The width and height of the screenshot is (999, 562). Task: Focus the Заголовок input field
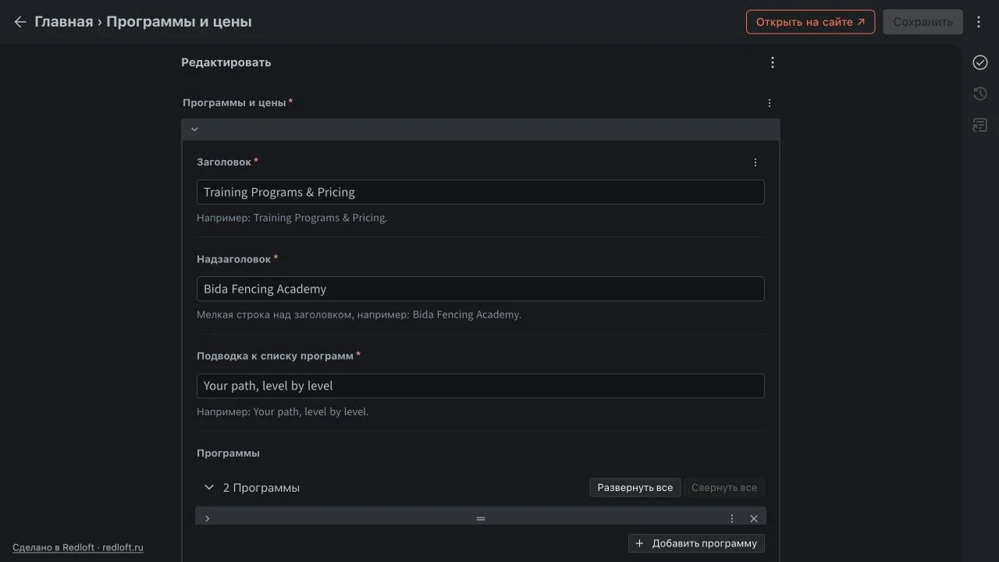click(481, 192)
